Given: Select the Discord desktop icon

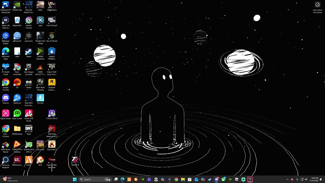Looking at the screenshot, I should click(x=6, y=99).
